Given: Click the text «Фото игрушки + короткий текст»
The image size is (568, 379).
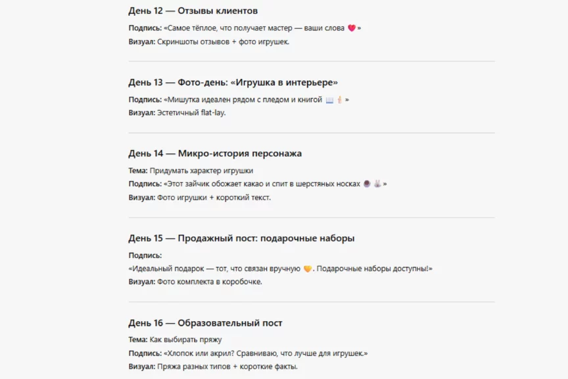Looking at the screenshot, I should pos(214,197).
